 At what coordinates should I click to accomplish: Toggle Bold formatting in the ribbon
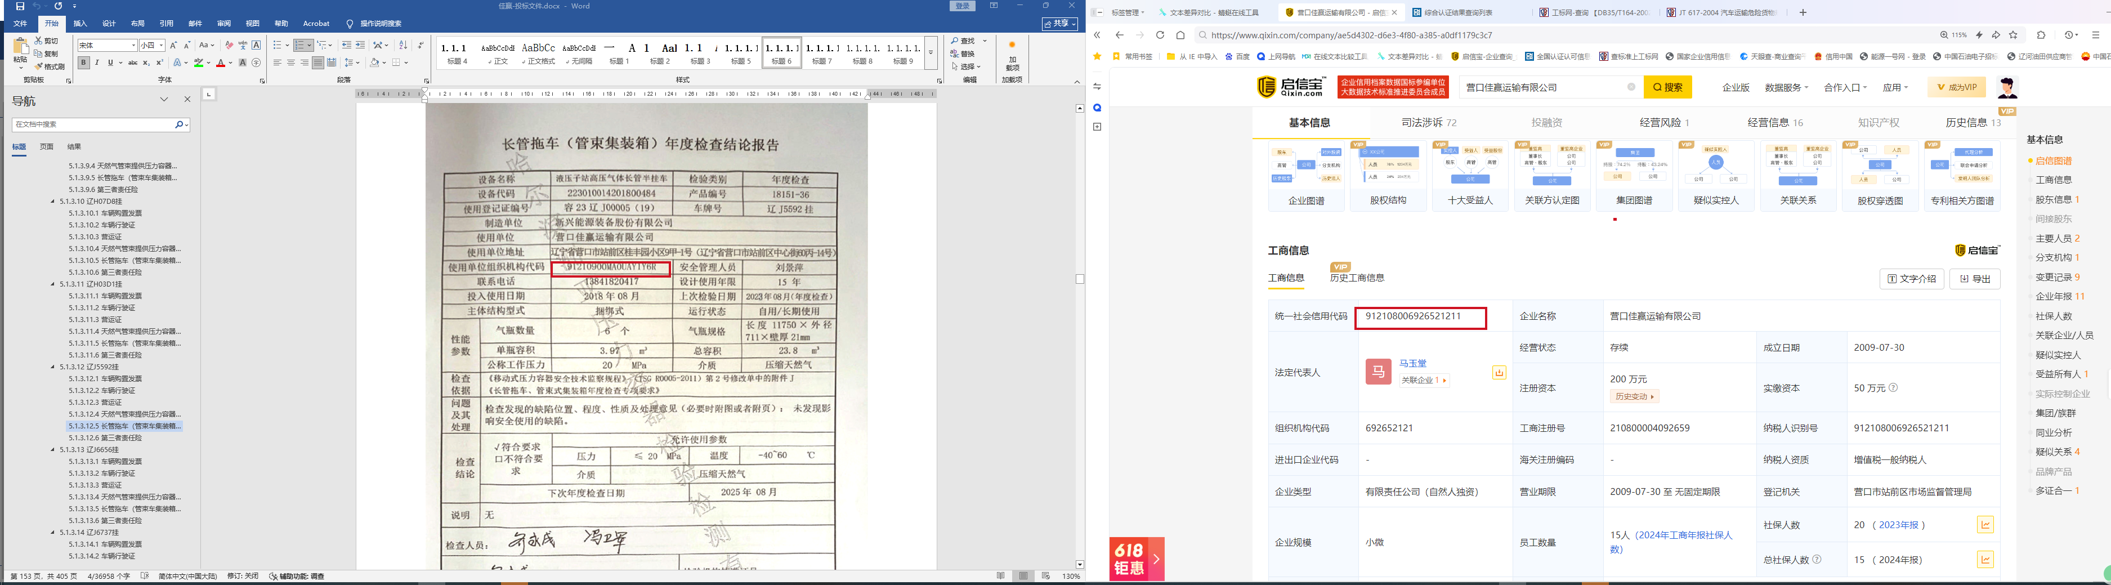tap(83, 62)
